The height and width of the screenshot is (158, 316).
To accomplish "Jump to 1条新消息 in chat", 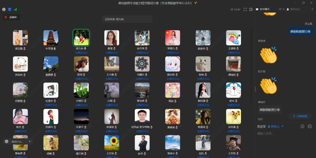I will [x=300, y=116].
